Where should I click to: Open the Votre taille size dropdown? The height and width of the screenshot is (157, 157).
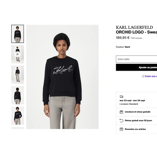(137, 59)
